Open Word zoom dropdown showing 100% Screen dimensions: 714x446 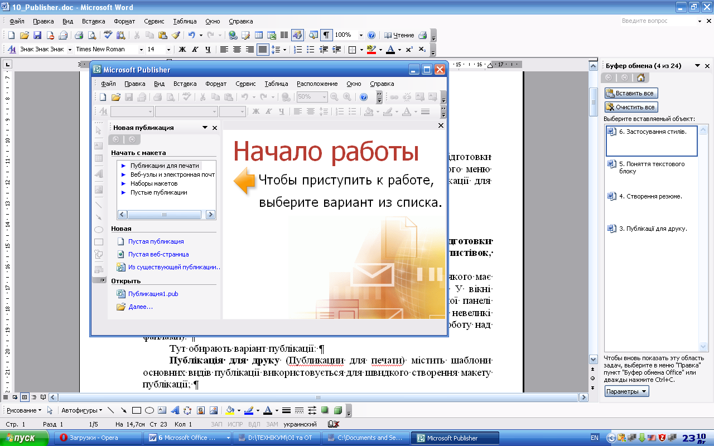coord(361,35)
